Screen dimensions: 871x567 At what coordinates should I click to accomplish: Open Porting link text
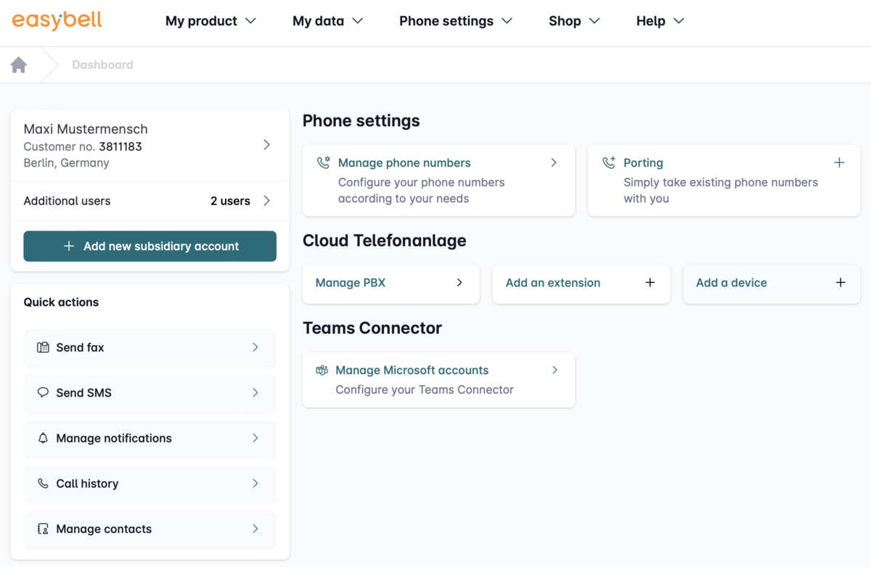click(x=643, y=163)
